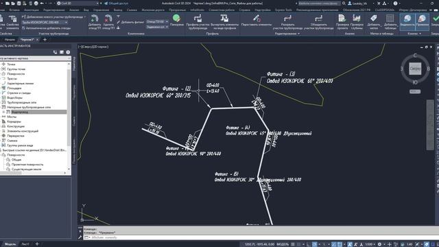The width and height of the screenshot is (439, 247).
Task: Click the Свойства элемента ribbon icon
Action: (12, 19)
